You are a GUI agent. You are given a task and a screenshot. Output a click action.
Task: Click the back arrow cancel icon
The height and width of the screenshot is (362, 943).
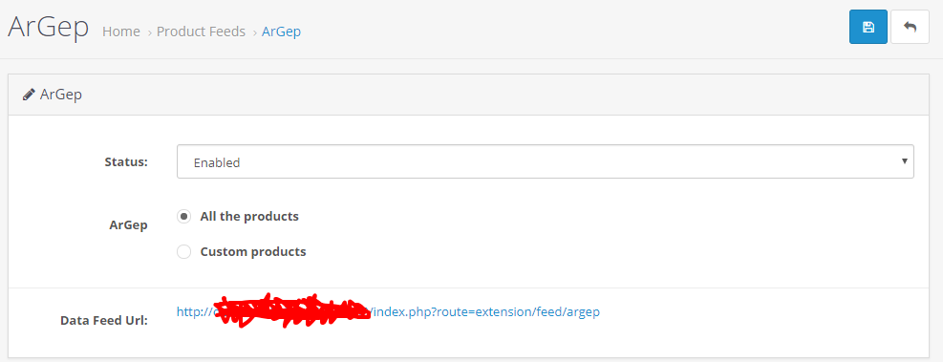[910, 27]
